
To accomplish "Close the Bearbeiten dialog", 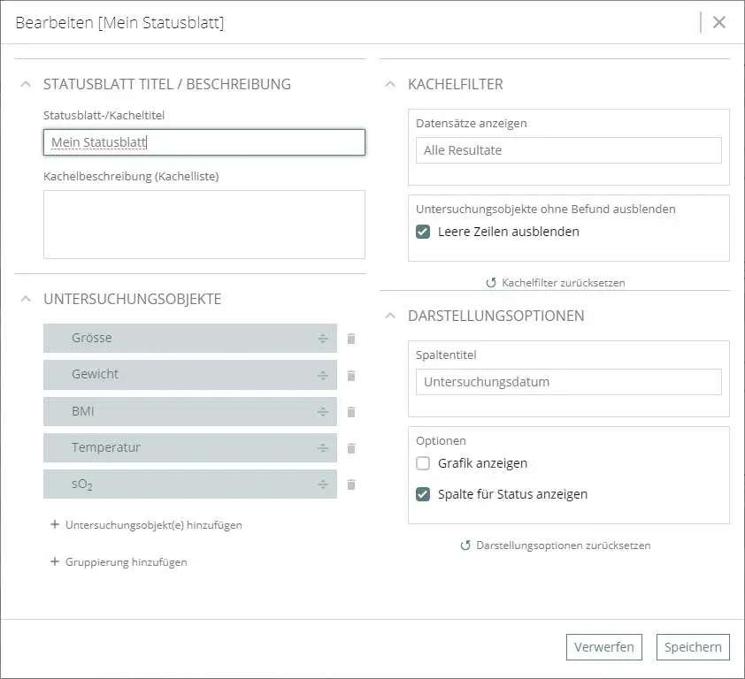I will (x=718, y=22).
